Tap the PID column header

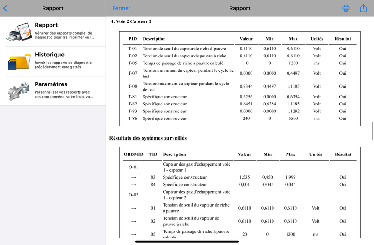(133, 39)
